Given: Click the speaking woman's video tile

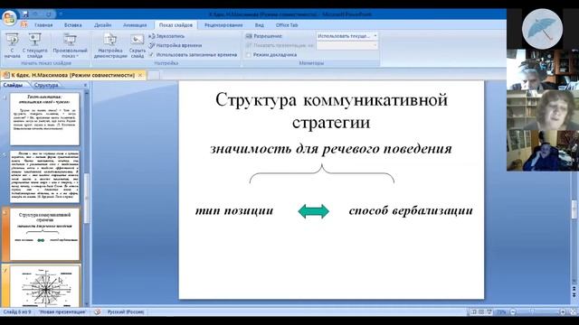Looking at the screenshot, I should [543, 110].
